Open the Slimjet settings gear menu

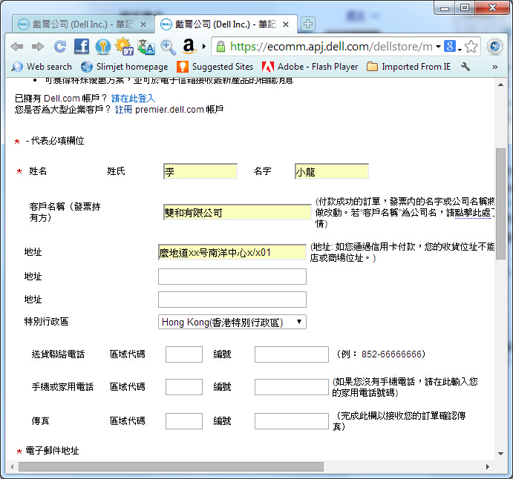[494, 47]
